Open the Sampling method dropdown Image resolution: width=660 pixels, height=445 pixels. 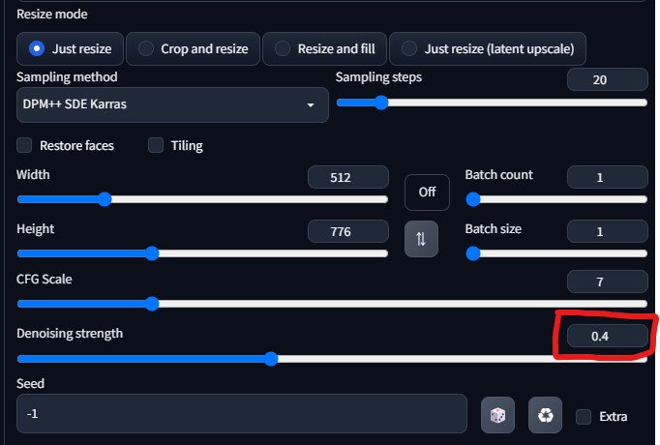[x=172, y=104]
